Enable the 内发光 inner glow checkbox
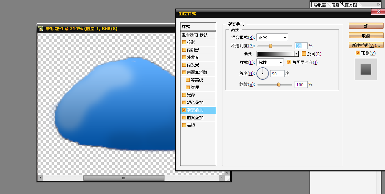 coord(184,65)
